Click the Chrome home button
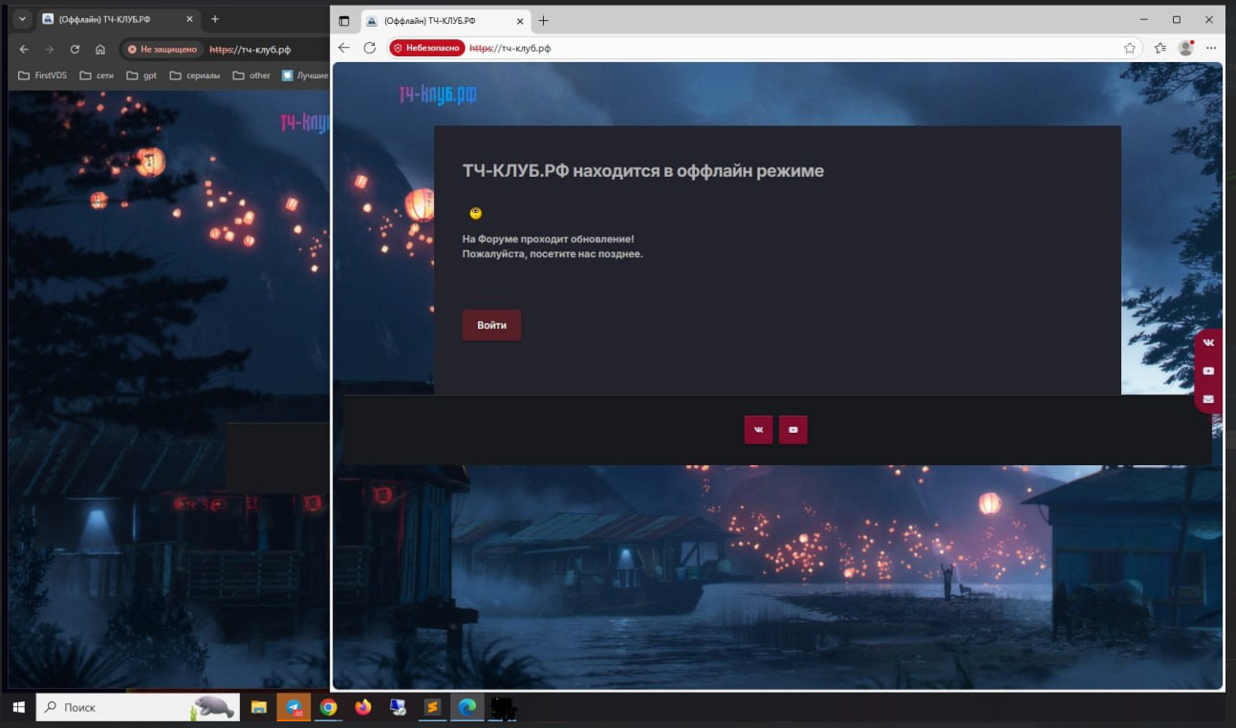The image size is (1236, 728). pos(100,50)
